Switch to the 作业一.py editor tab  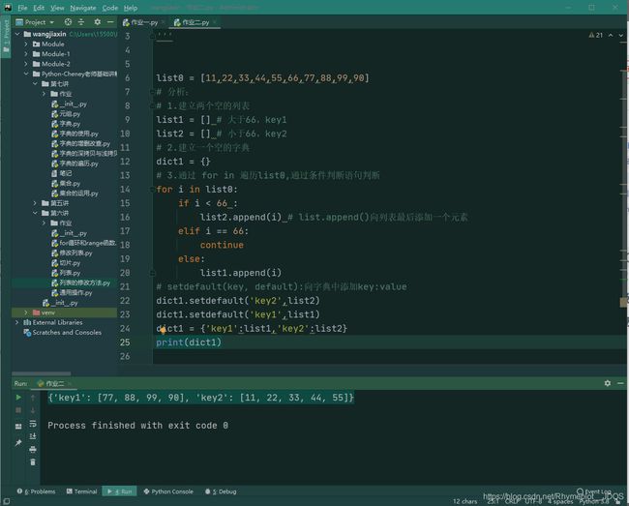(141, 22)
